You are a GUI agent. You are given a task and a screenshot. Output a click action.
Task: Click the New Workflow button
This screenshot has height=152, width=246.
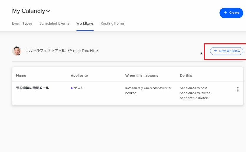(227, 51)
